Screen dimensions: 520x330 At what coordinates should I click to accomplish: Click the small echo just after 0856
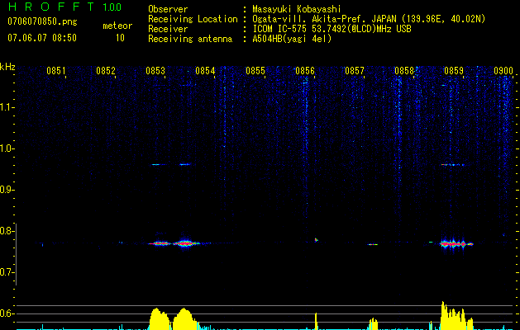point(316,239)
